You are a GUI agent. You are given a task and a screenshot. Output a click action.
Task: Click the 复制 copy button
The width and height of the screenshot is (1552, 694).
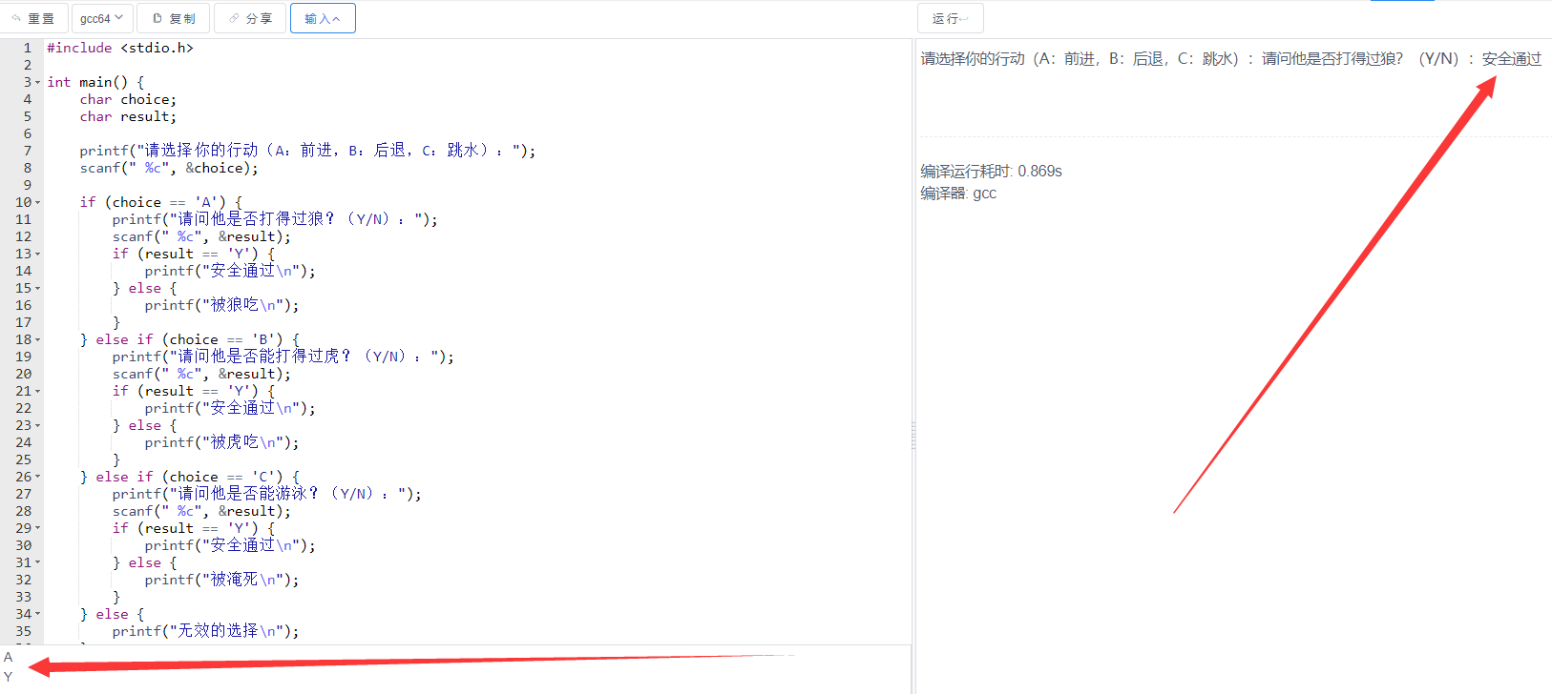[x=174, y=18]
